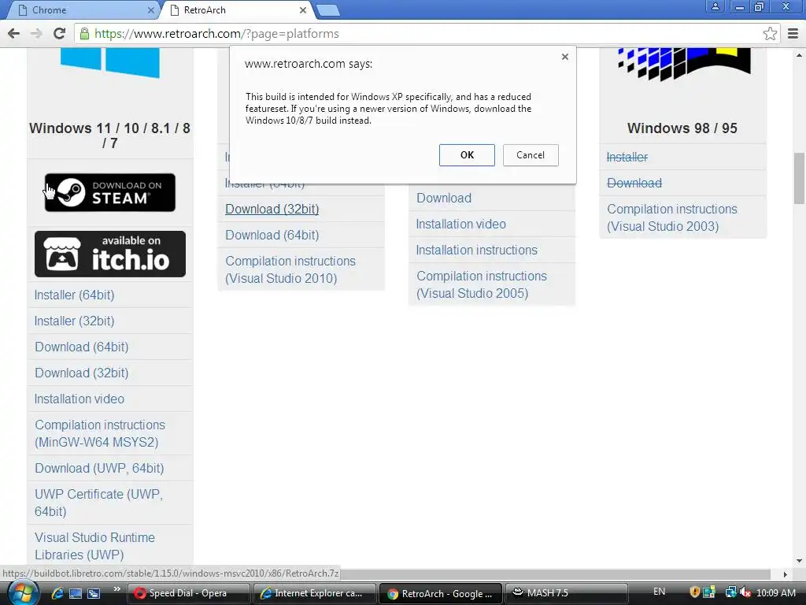Click the Windows 11 / 10 / 8.1 / 8 / 7 heading
Screen dimensions: 806x605
109,135
